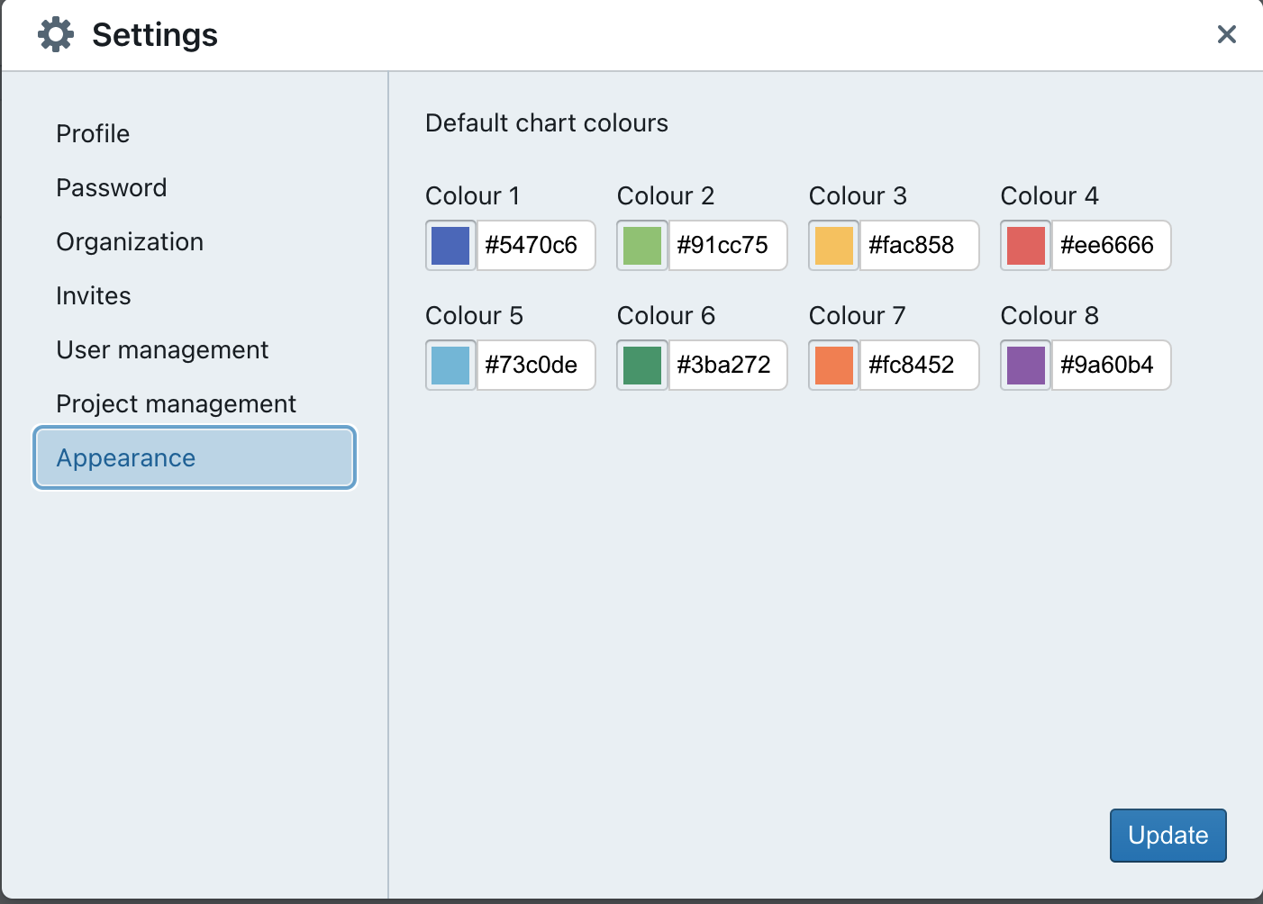Image resolution: width=1263 pixels, height=904 pixels.
Task: Open the Colour 7 orange swatch
Action: [834, 366]
